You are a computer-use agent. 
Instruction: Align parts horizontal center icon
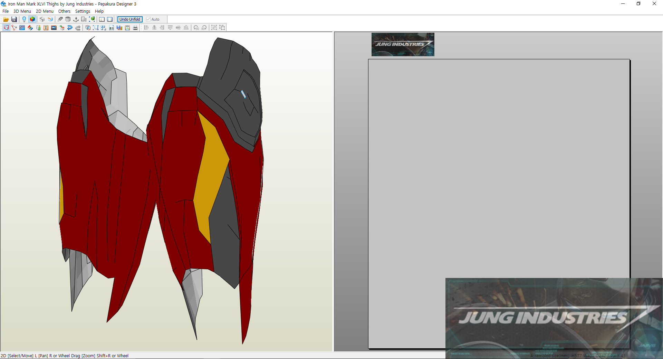[154, 28]
